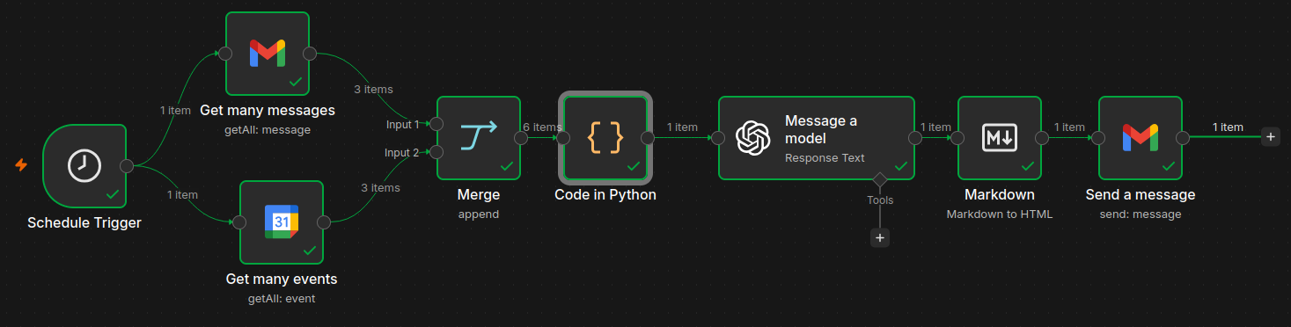This screenshot has width=1291, height=327.
Task: Click the Merge node Input 1 connector
Action: pos(437,124)
